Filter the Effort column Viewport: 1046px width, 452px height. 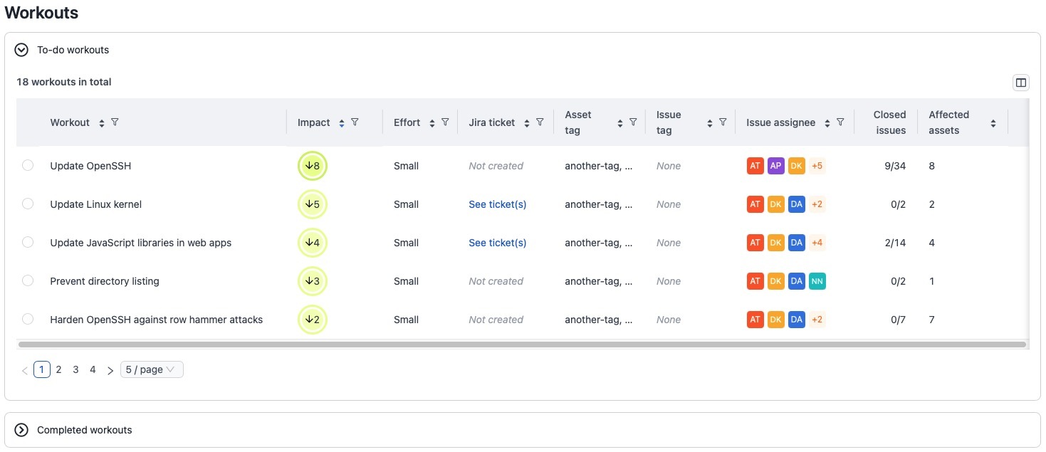pos(445,122)
